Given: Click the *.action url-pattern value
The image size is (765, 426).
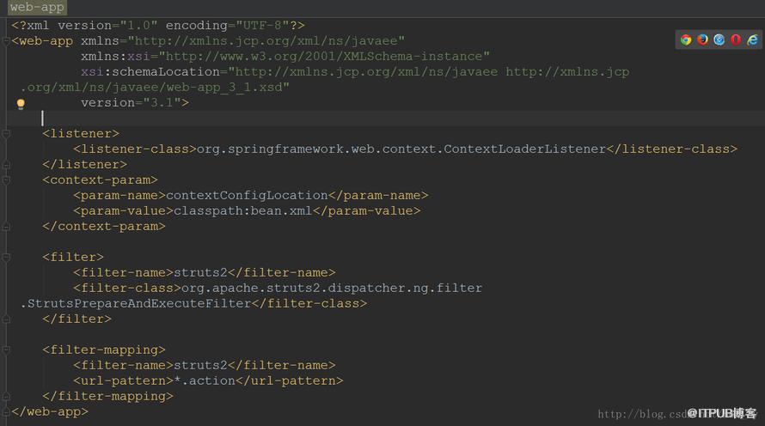Looking at the screenshot, I should click(x=205, y=380).
